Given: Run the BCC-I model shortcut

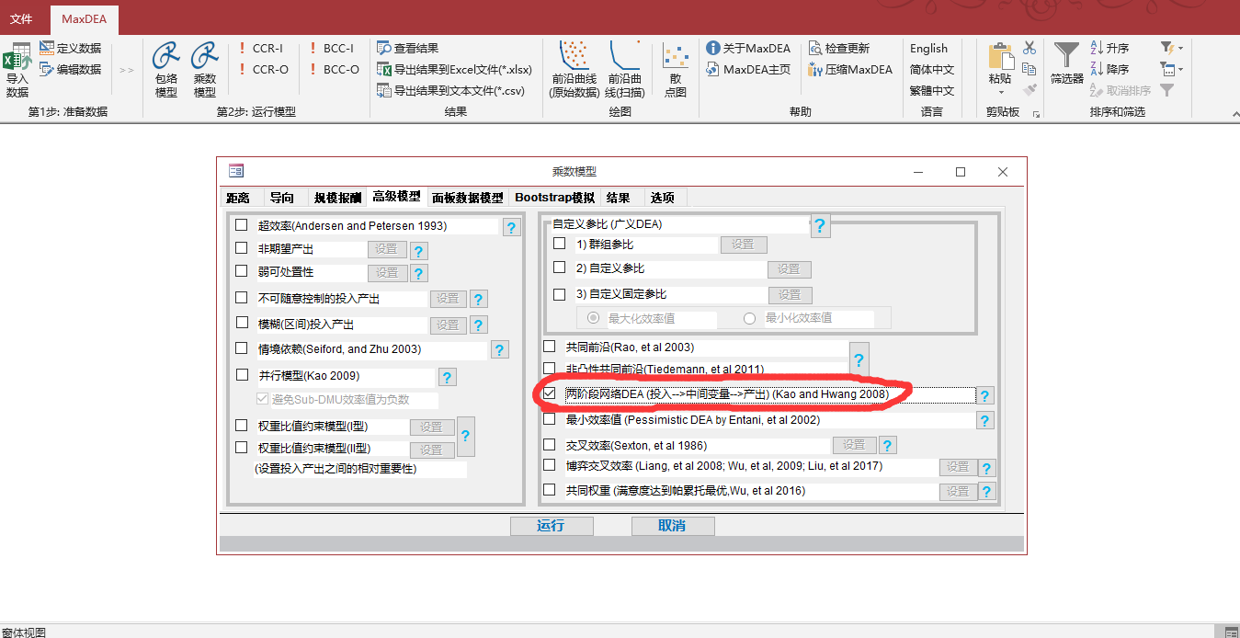Looking at the screenshot, I should coord(332,48).
